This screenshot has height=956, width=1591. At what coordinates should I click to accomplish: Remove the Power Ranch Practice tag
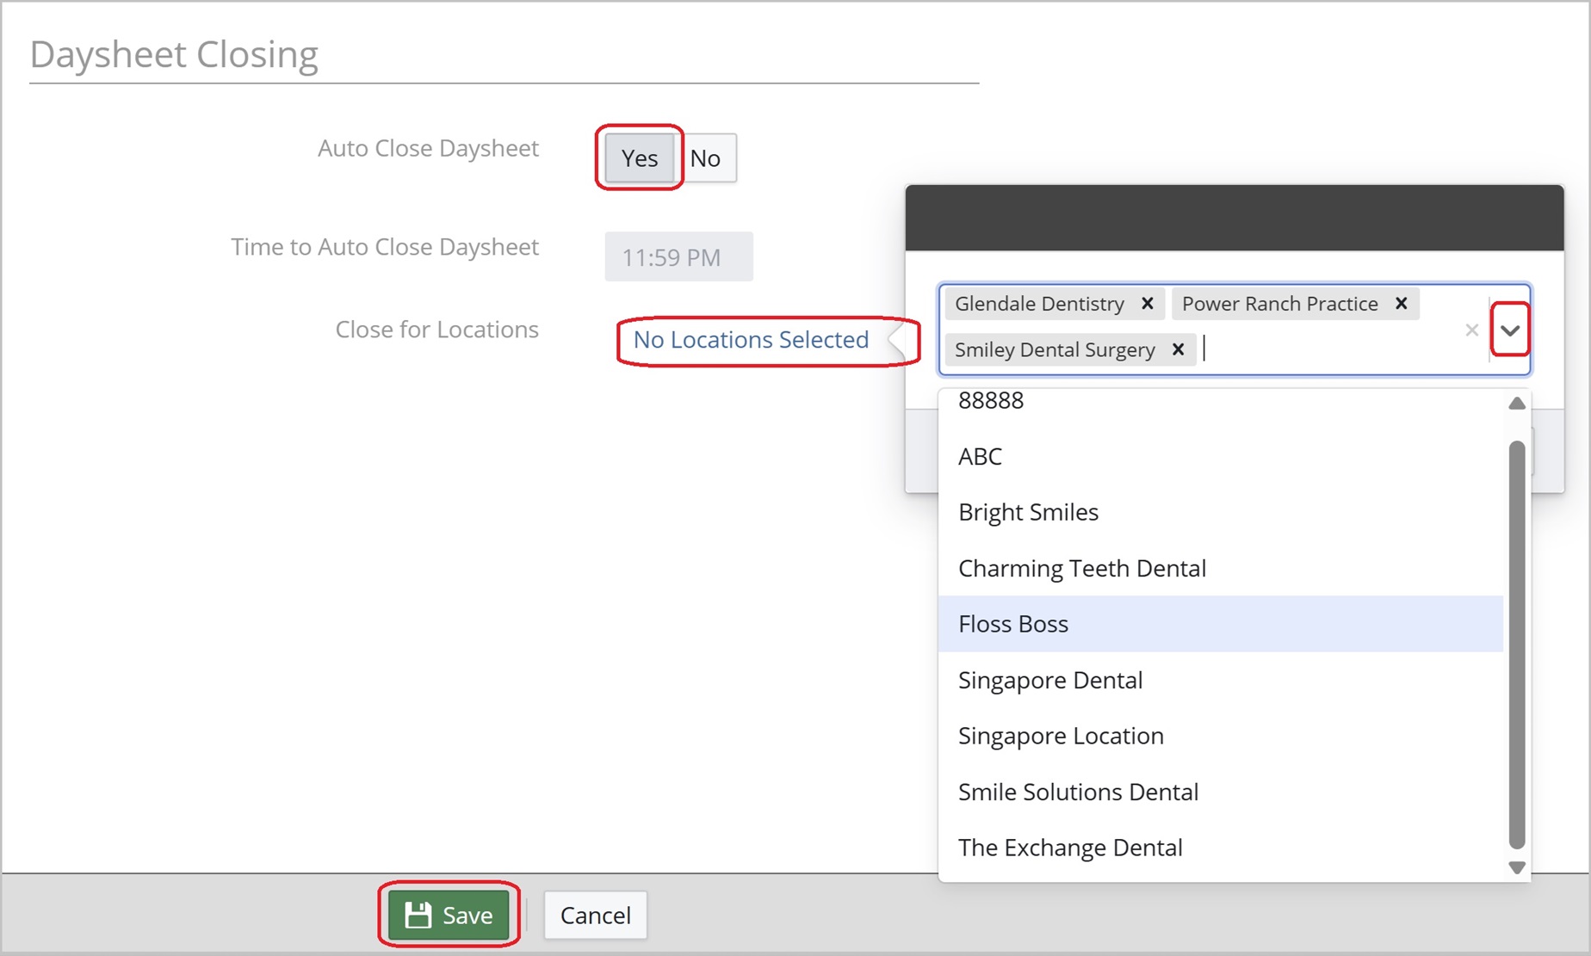[x=1401, y=304]
